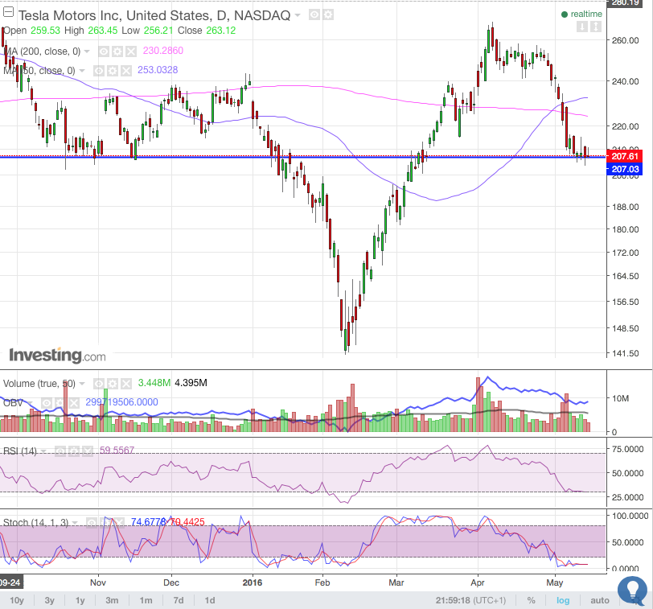Open settings gear for OBV indicator
The width and height of the screenshot is (653, 609).
60,403
